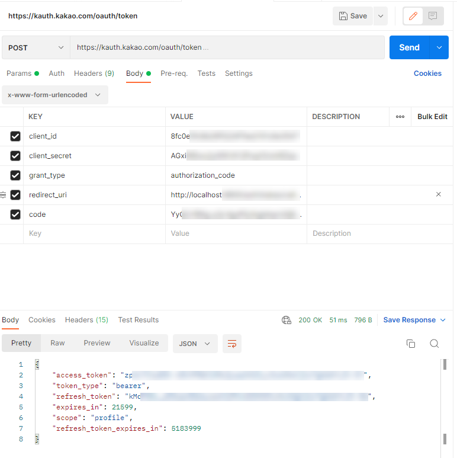
Task: Open the column options three-dots icon
Action: (x=400, y=117)
